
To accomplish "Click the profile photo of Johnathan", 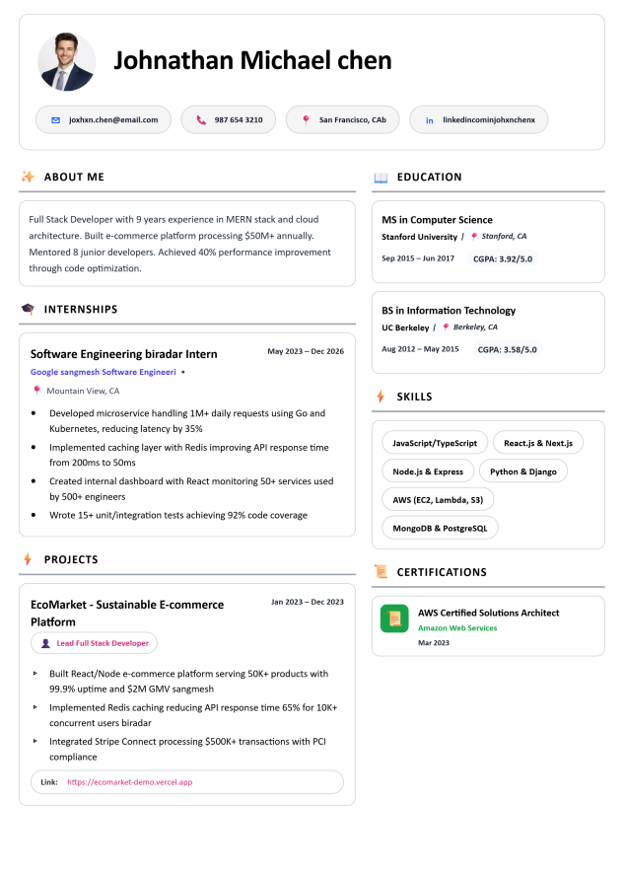I will coord(66,61).
